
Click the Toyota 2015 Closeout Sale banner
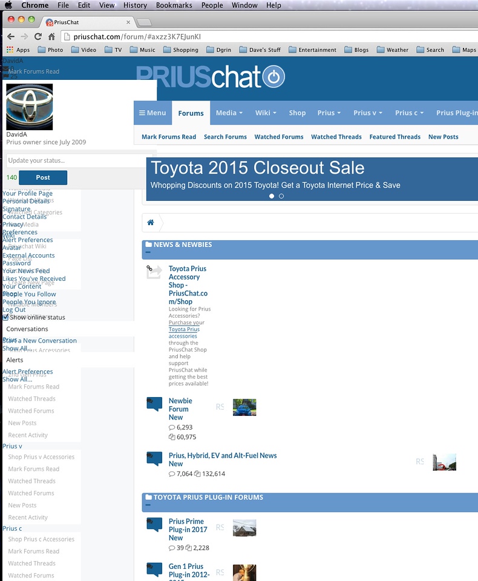[312, 179]
